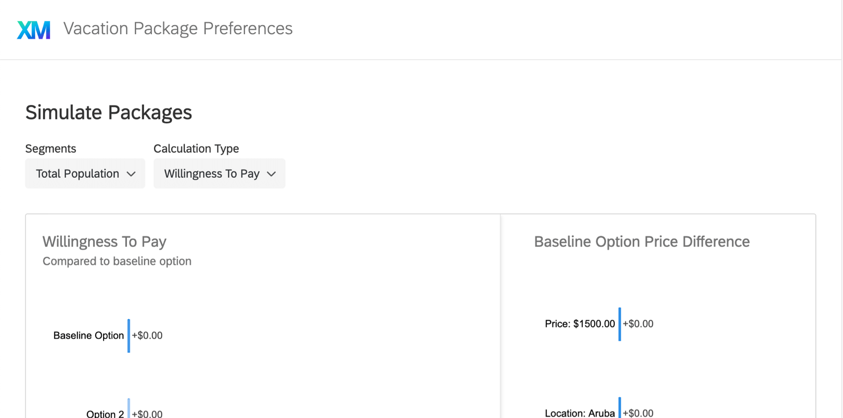Screen dimensions: 843x418
Task: Click the +$0.00 value beside Price: $1500.00
Action: 638,324
